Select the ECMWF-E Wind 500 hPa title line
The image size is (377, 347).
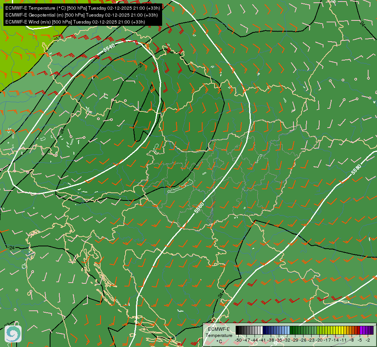point(75,22)
